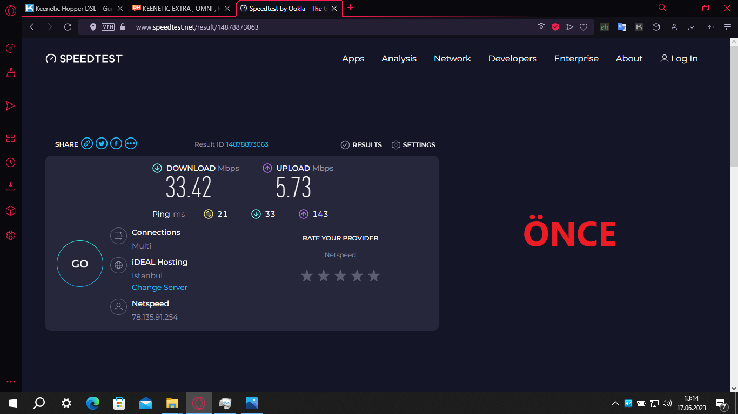Rate provider with first star
The width and height of the screenshot is (738, 414).
click(x=307, y=276)
